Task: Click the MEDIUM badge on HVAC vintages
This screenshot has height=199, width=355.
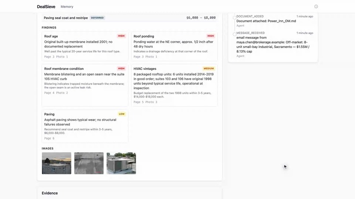Action: point(208,69)
